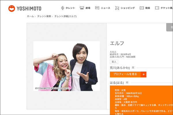This screenshot has height=115, width=173.
Task: Select the 動画 menu item text
Action: (x=148, y=8)
